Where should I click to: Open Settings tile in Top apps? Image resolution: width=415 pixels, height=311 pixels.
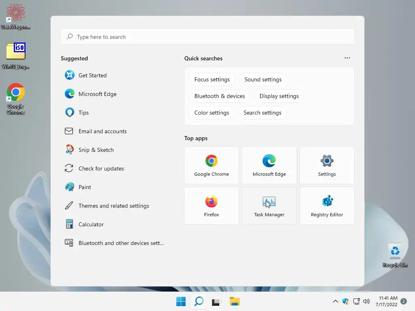pyautogui.click(x=327, y=165)
